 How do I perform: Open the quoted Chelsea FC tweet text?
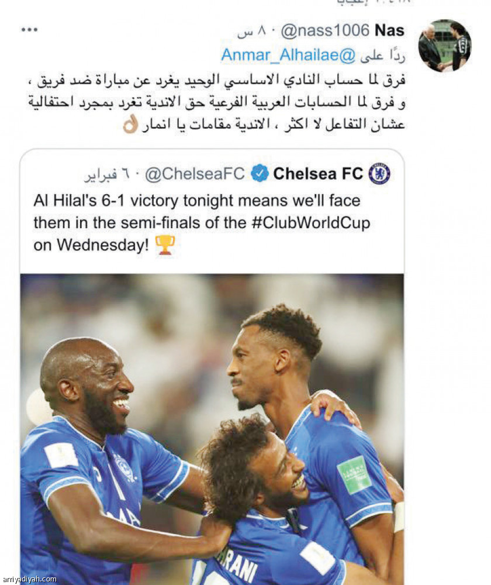(x=202, y=223)
